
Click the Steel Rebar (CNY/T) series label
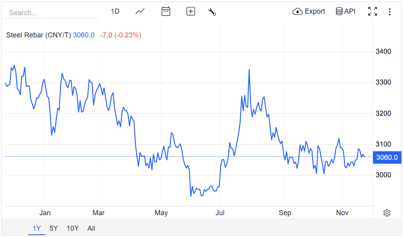[39, 35]
